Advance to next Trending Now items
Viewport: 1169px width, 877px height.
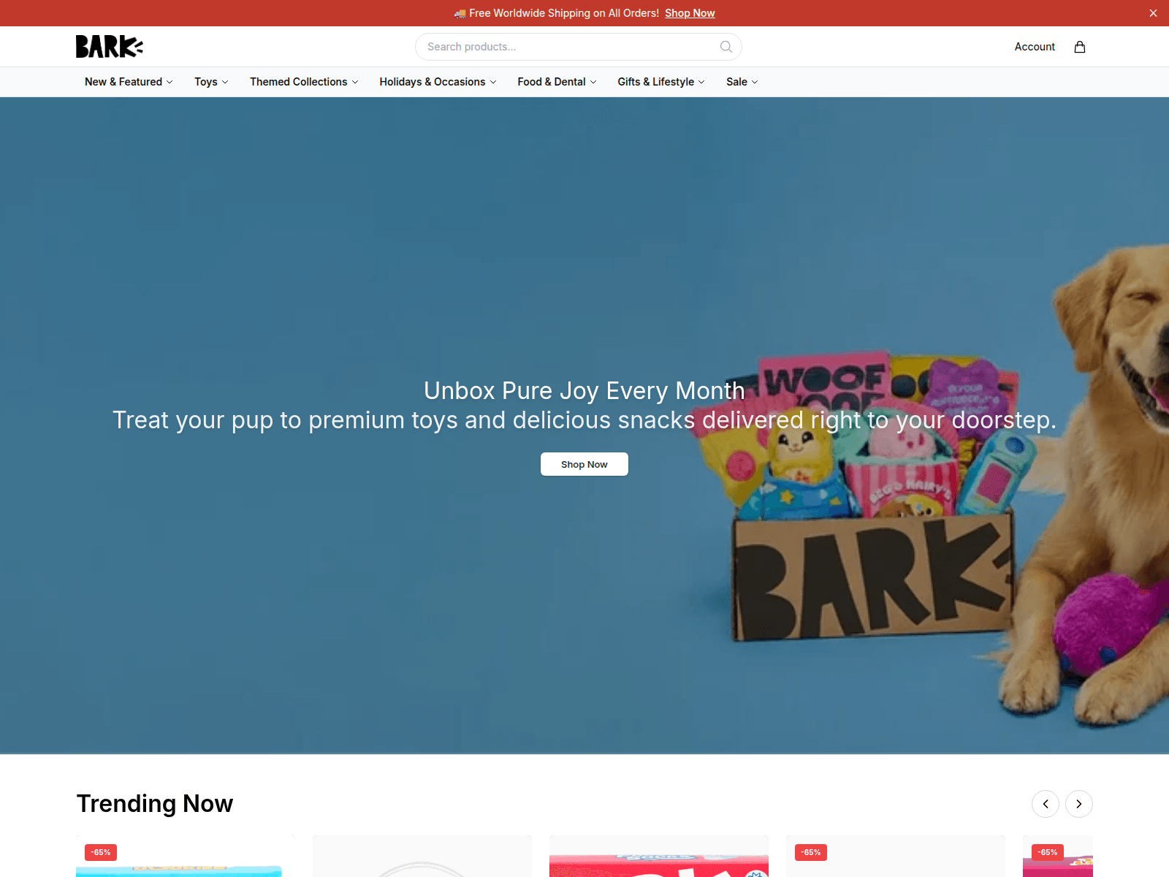1079,804
